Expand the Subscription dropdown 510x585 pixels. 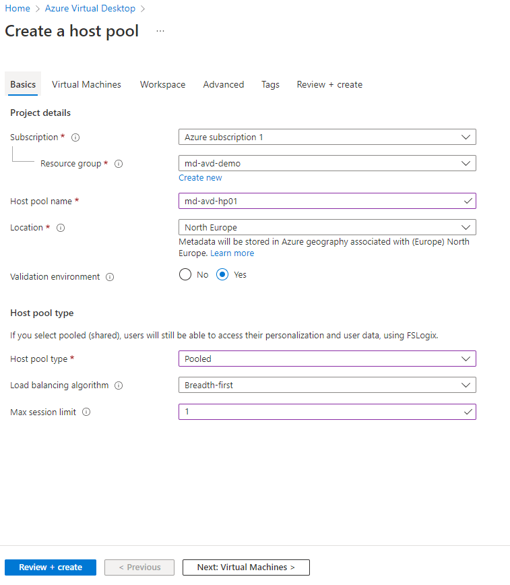(x=327, y=137)
